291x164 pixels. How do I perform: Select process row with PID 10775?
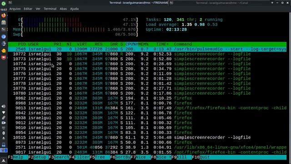point(147,69)
